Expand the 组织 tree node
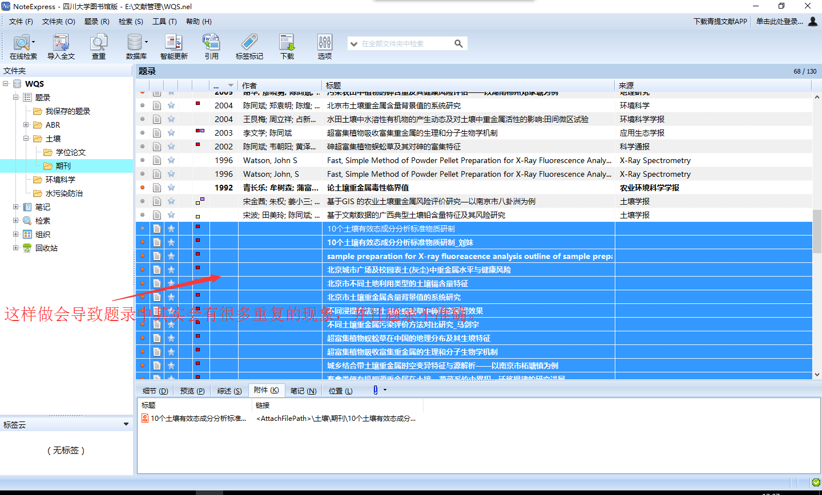The height and width of the screenshot is (495, 822). [16, 234]
